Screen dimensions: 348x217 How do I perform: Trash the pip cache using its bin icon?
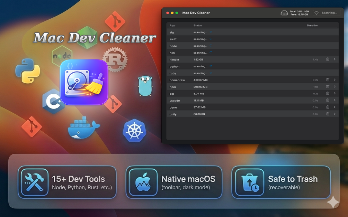click(328, 93)
